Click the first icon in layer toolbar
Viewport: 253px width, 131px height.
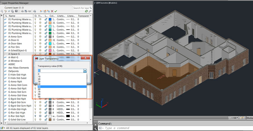click(2, 11)
